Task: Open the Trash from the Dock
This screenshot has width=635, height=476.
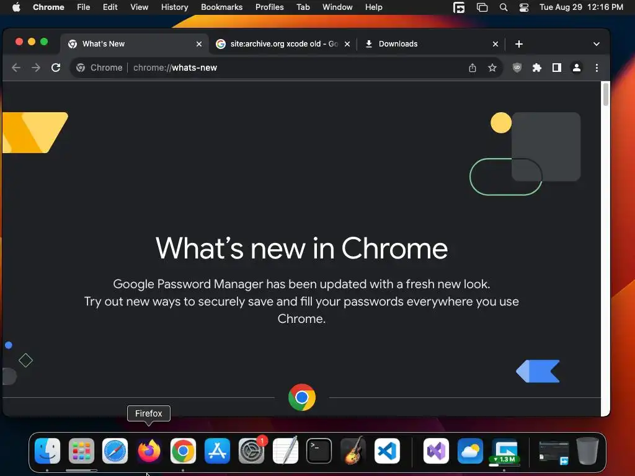Action: click(x=588, y=451)
